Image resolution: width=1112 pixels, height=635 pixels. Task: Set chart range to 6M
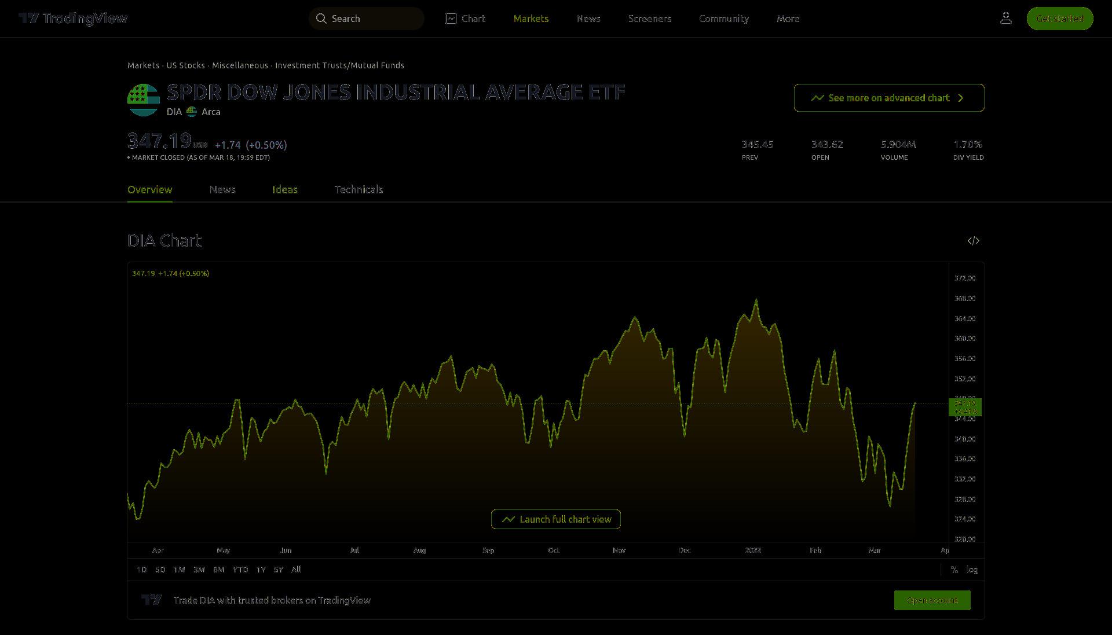(x=218, y=570)
